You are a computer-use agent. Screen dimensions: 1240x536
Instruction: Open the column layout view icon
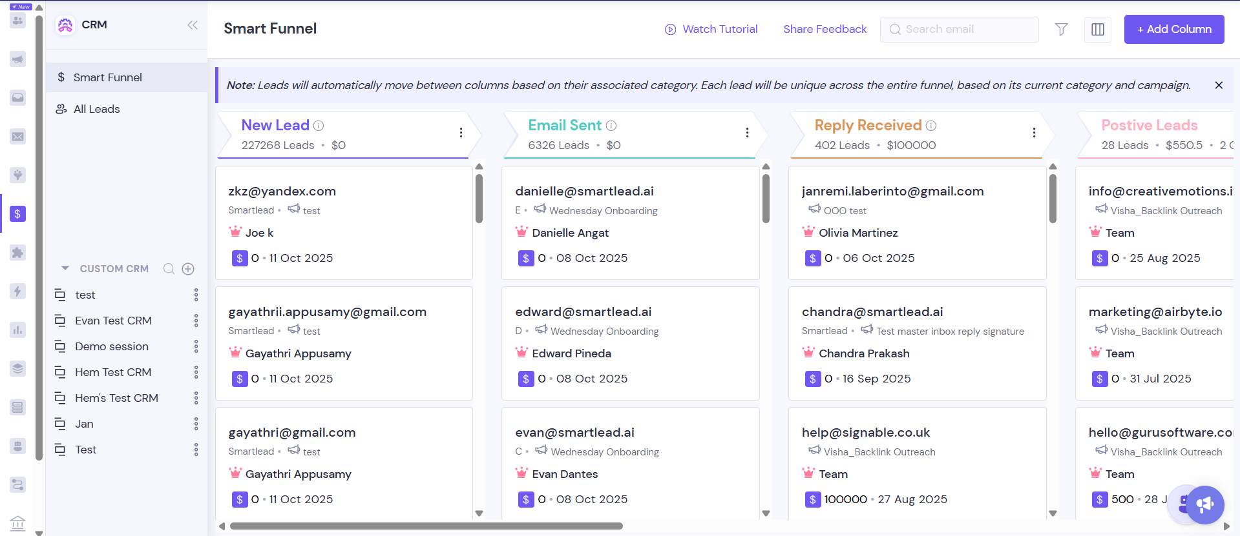[x=1097, y=30]
